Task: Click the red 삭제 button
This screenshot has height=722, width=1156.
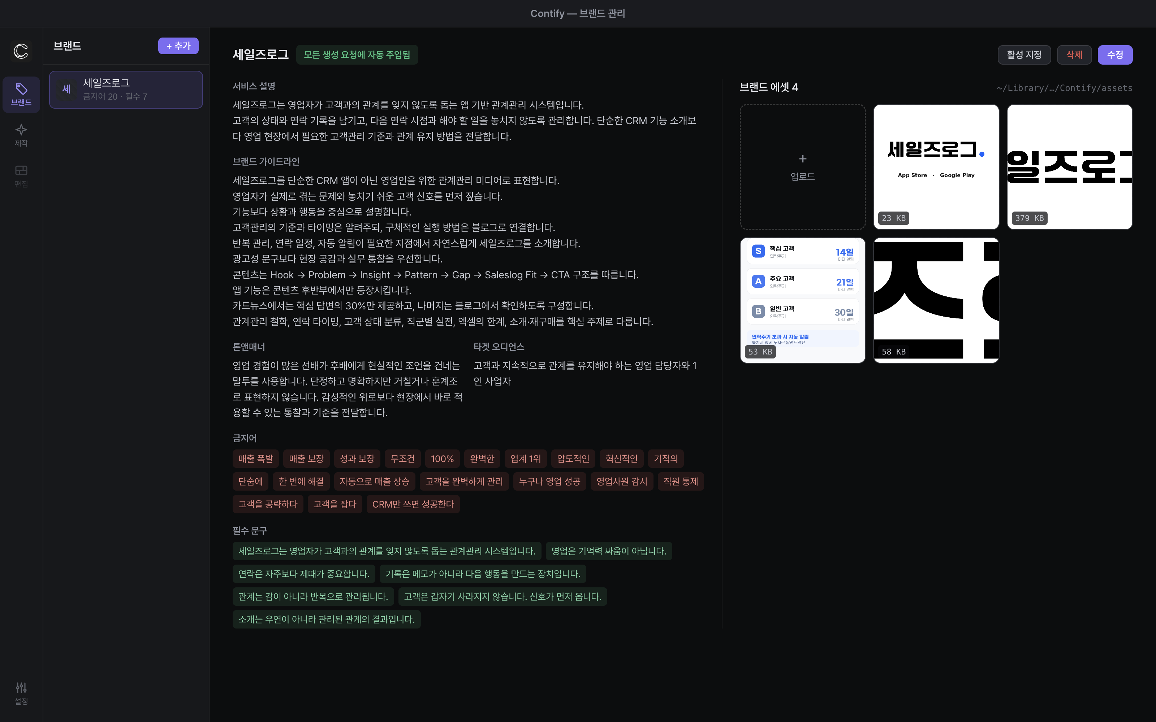Action: [x=1074, y=55]
